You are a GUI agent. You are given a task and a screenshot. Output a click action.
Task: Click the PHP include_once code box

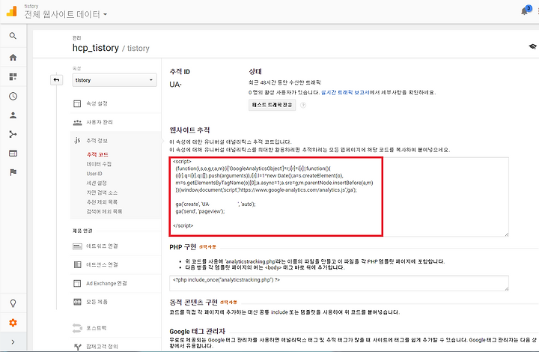coord(338,283)
